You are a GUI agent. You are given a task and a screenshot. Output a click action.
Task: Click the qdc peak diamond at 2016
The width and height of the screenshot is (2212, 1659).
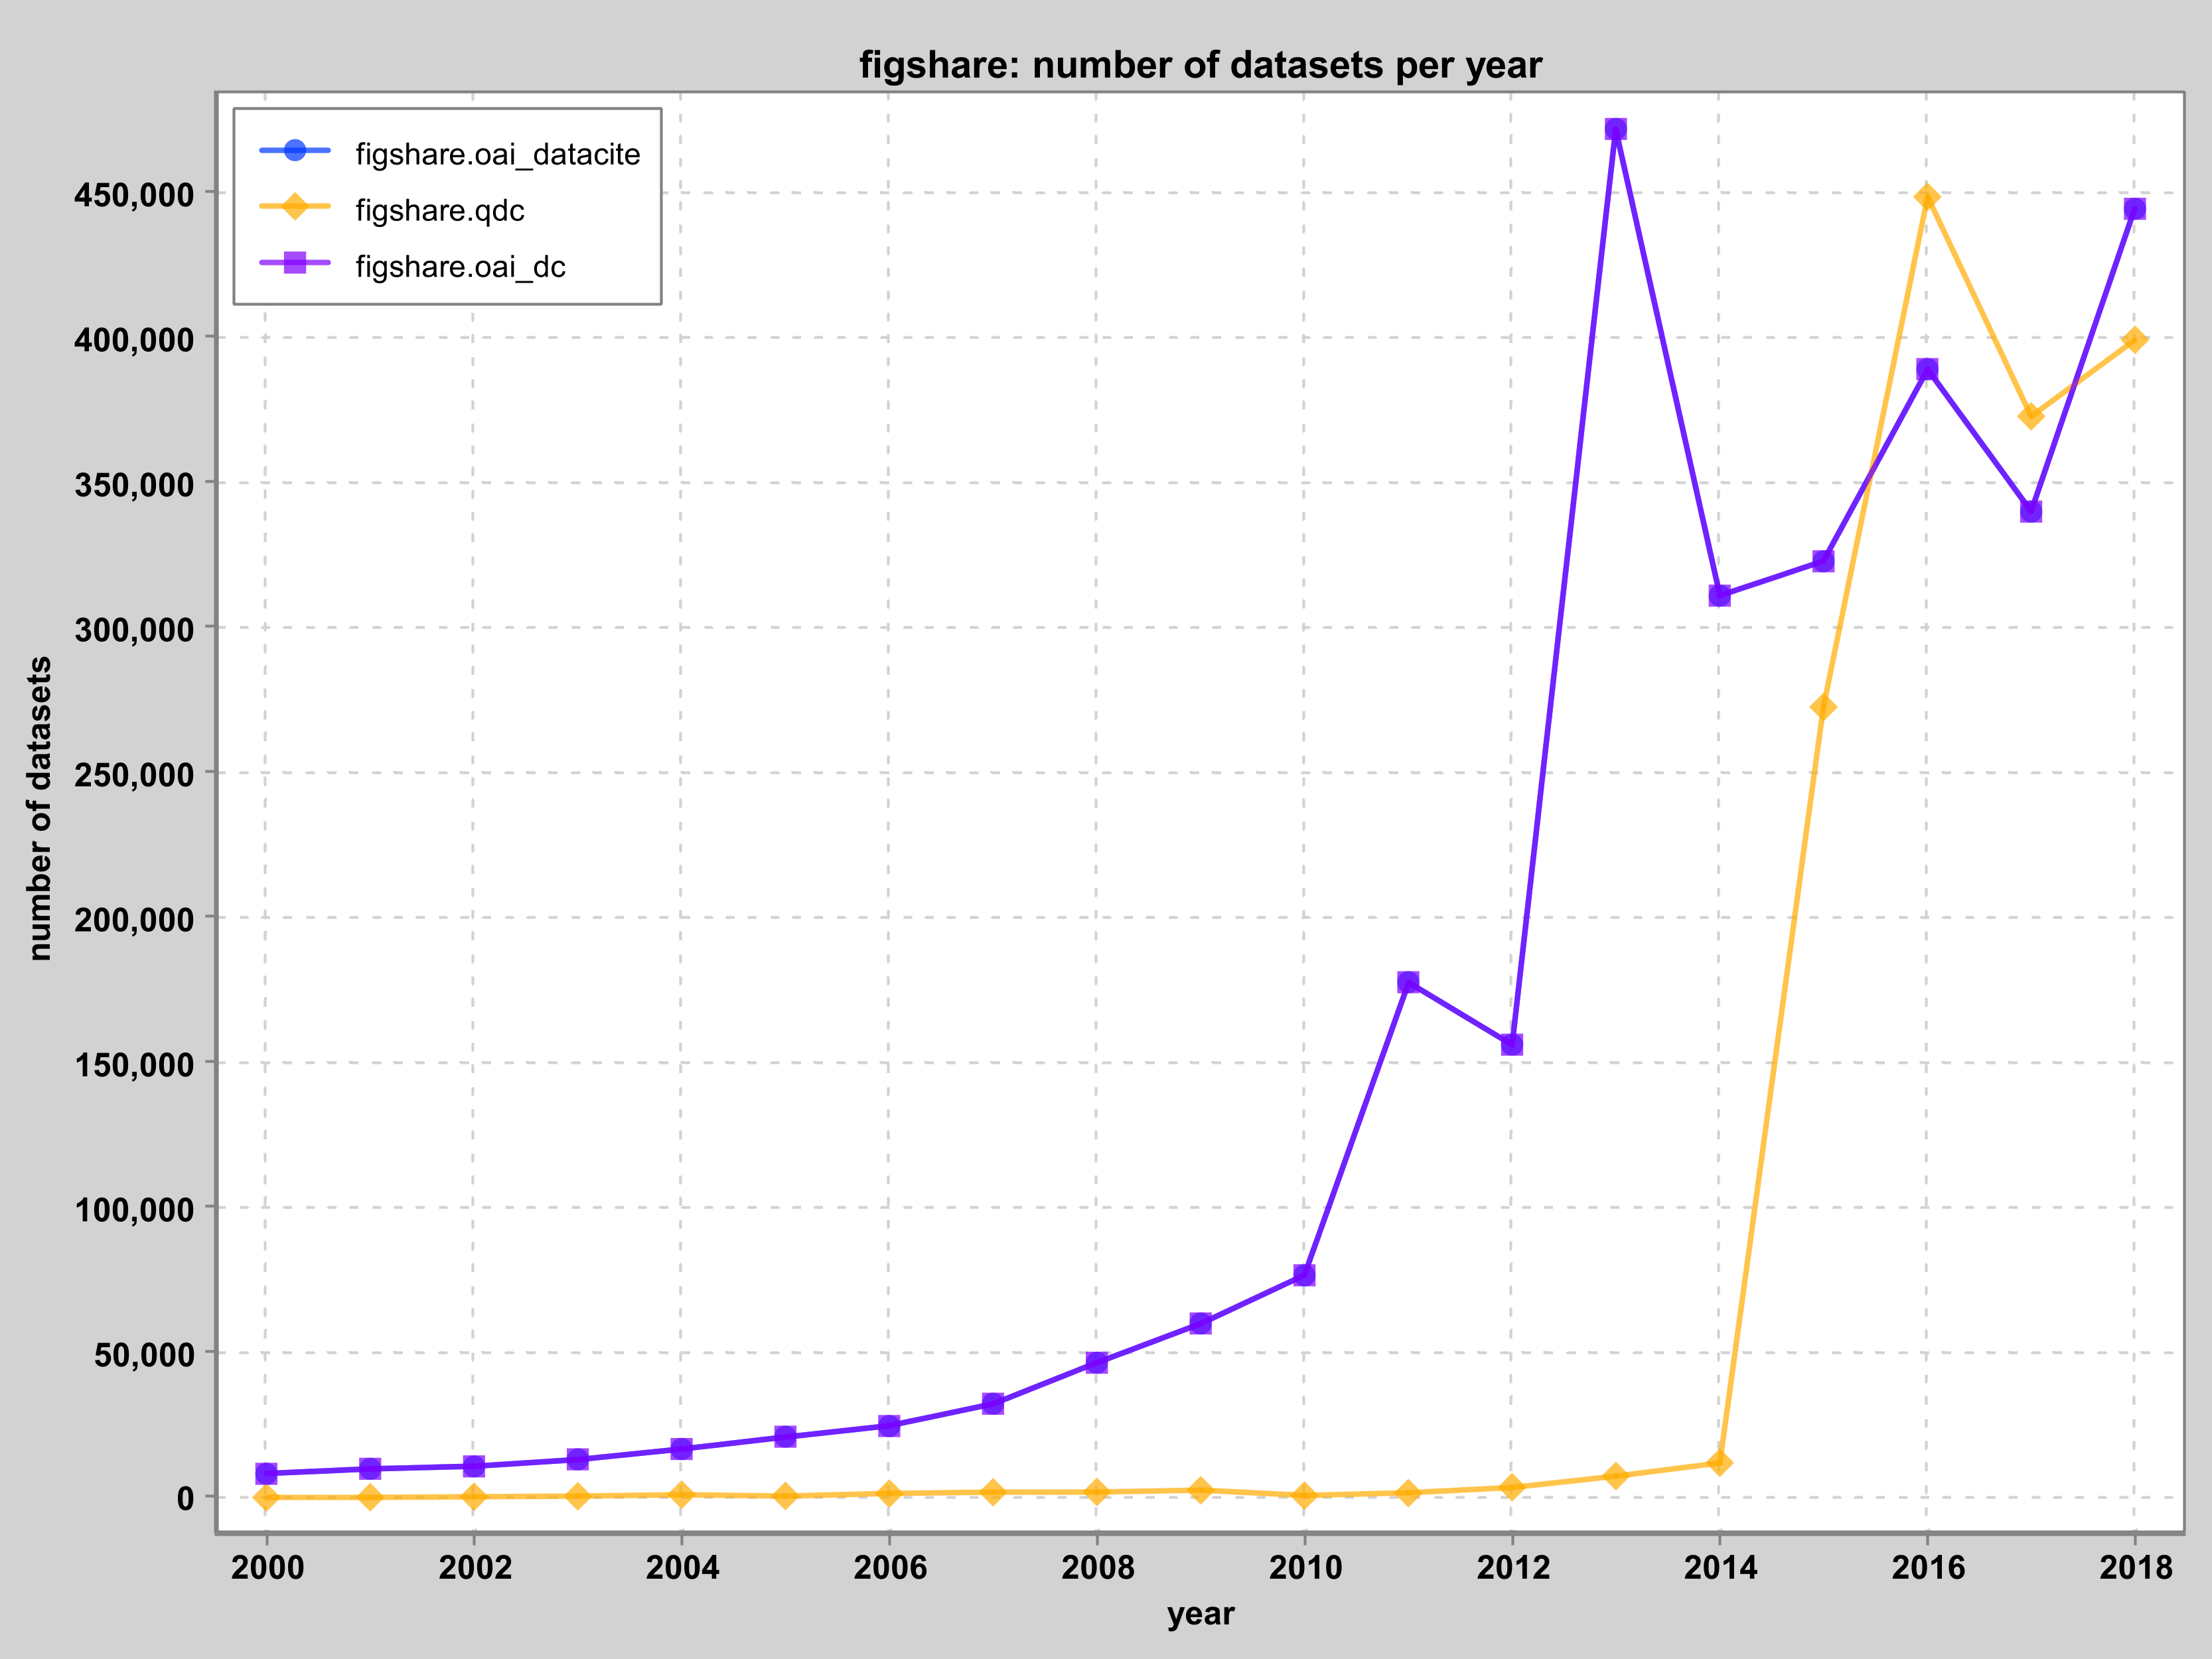coord(1927,197)
